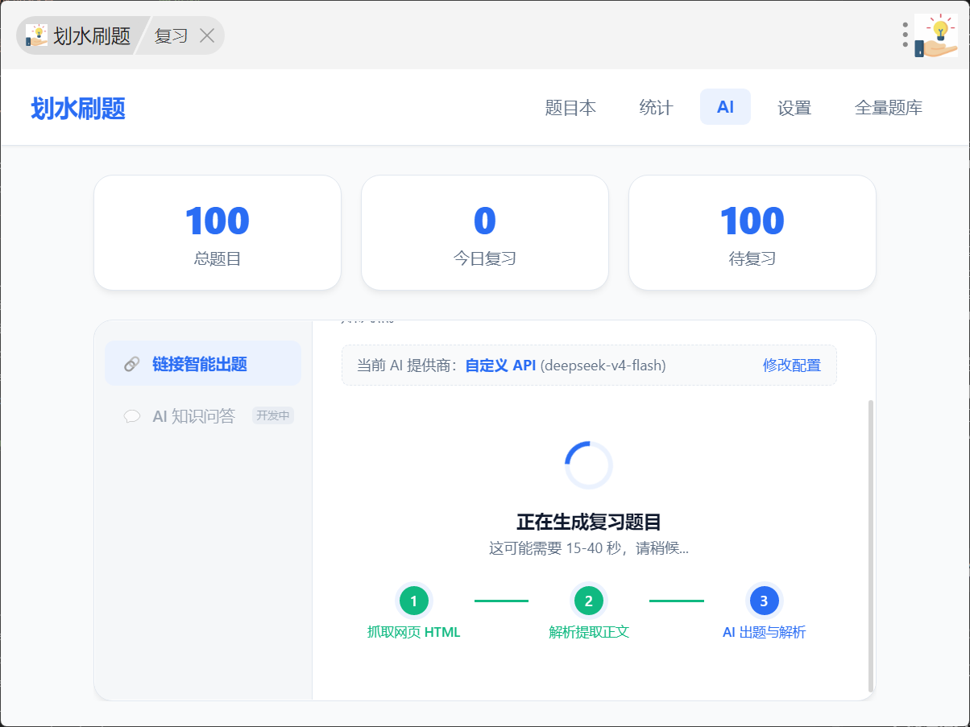This screenshot has height=727, width=970.
Task: Click the loading spinner circle
Action: coord(589,465)
